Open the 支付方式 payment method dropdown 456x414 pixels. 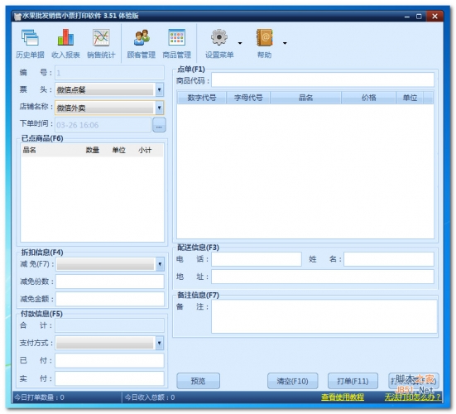[109, 343]
